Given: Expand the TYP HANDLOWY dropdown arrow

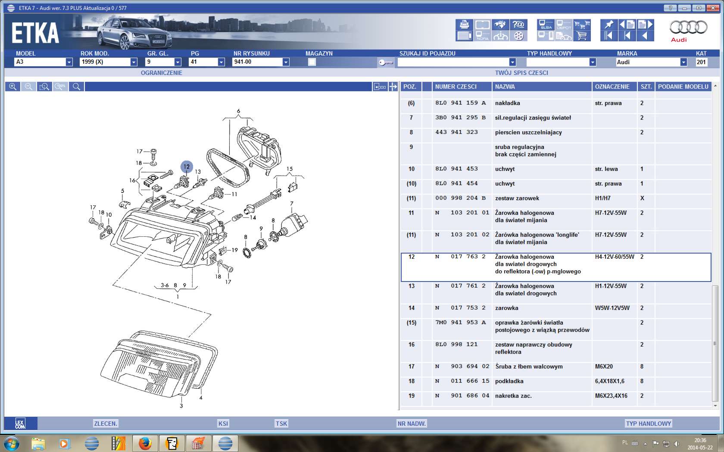Looking at the screenshot, I should click(593, 62).
